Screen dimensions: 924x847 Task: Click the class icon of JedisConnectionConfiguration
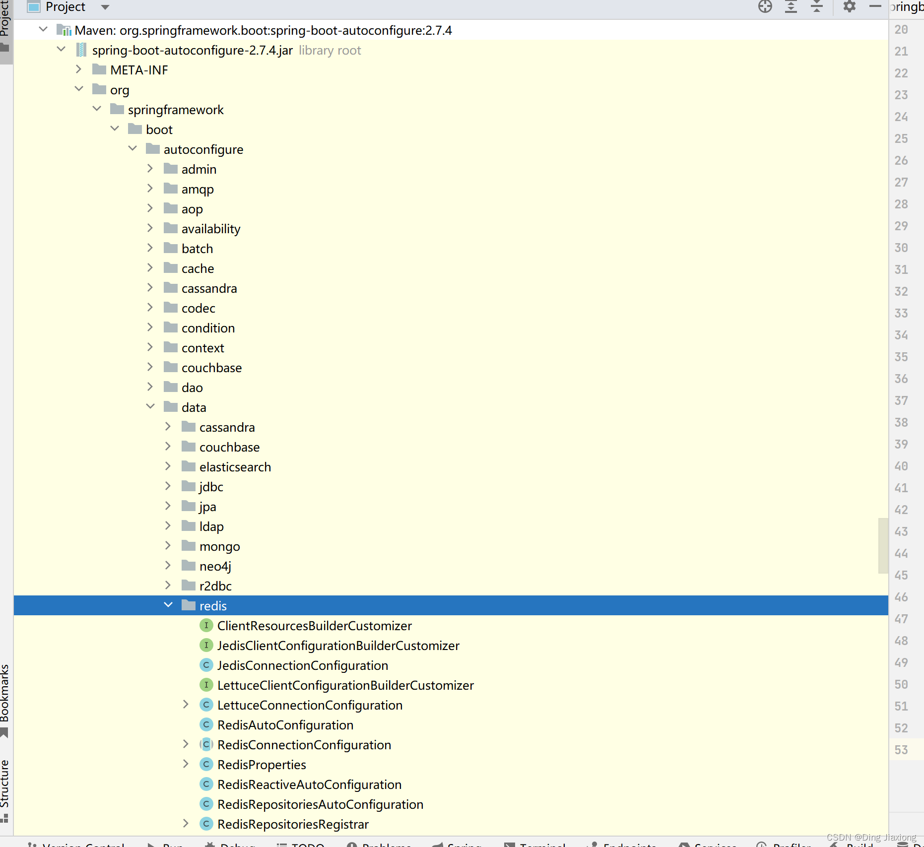206,665
